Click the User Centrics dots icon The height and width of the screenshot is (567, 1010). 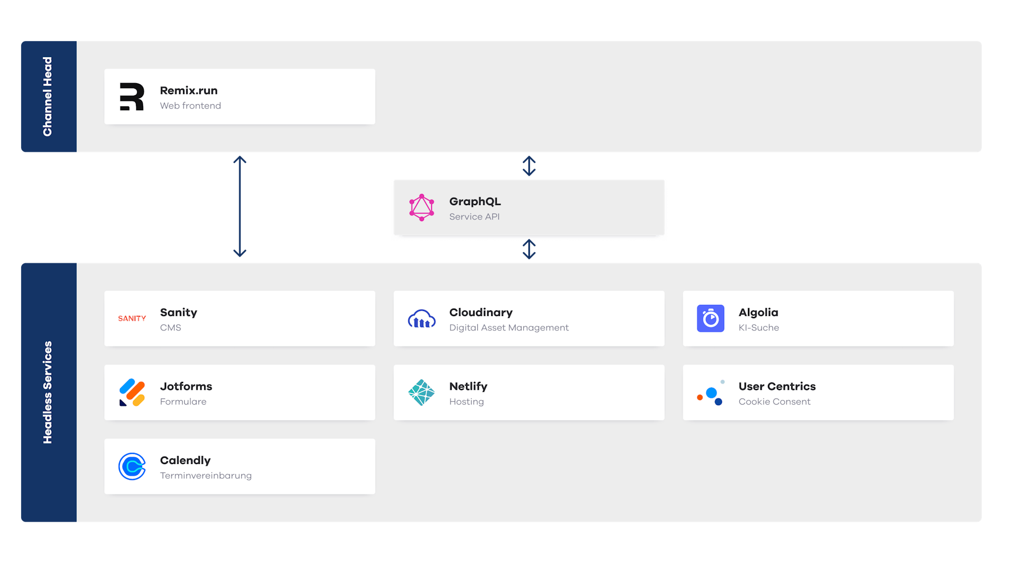pyautogui.click(x=711, y=392)
